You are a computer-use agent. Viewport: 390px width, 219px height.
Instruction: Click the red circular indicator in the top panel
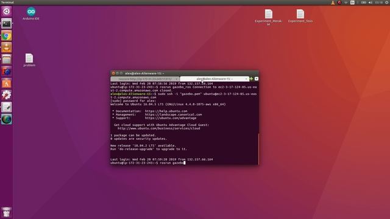click(339, 2)
